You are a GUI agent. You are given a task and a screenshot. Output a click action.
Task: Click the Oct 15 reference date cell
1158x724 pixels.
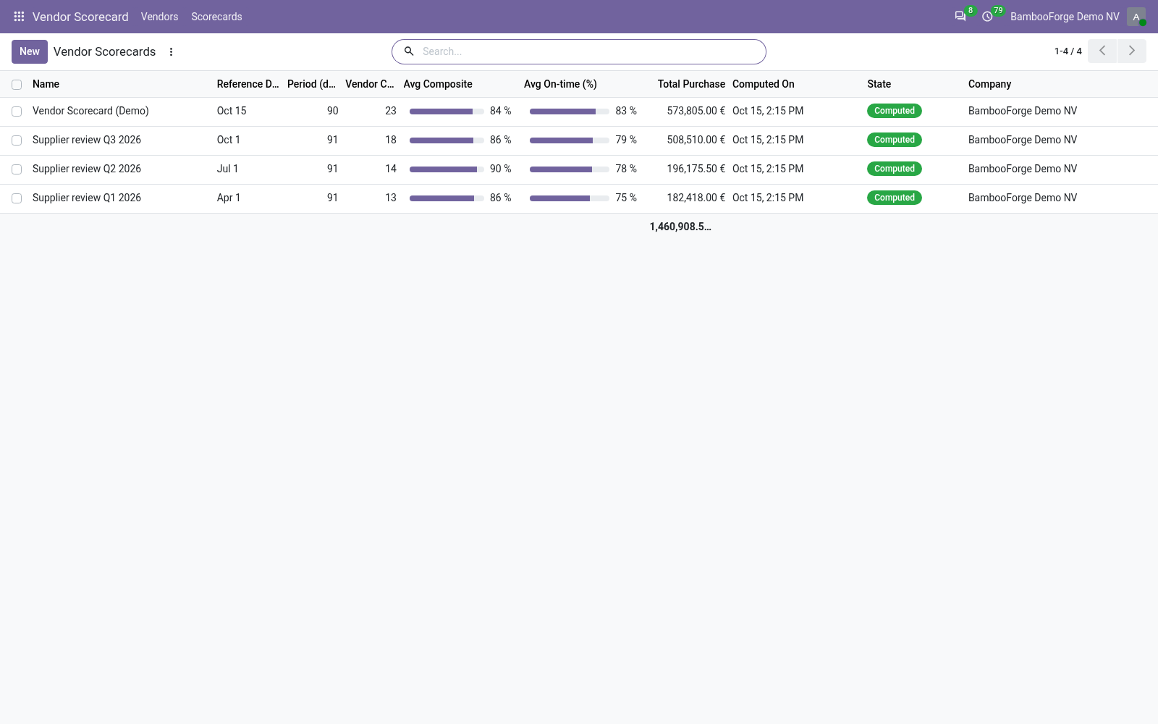pos(232,111)
